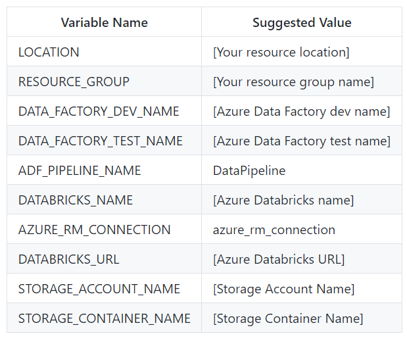Click the '[Your resource location]' value
The width and height of the screenshot is (407, 340).
click(281, 52)
